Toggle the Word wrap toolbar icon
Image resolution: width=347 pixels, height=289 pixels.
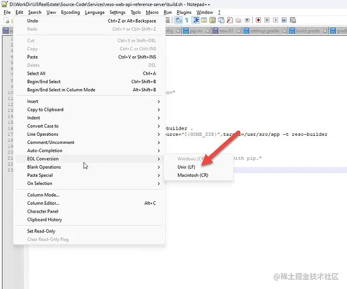click(178, 20)
